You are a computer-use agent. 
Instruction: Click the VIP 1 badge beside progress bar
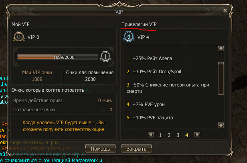click(105, 56)
